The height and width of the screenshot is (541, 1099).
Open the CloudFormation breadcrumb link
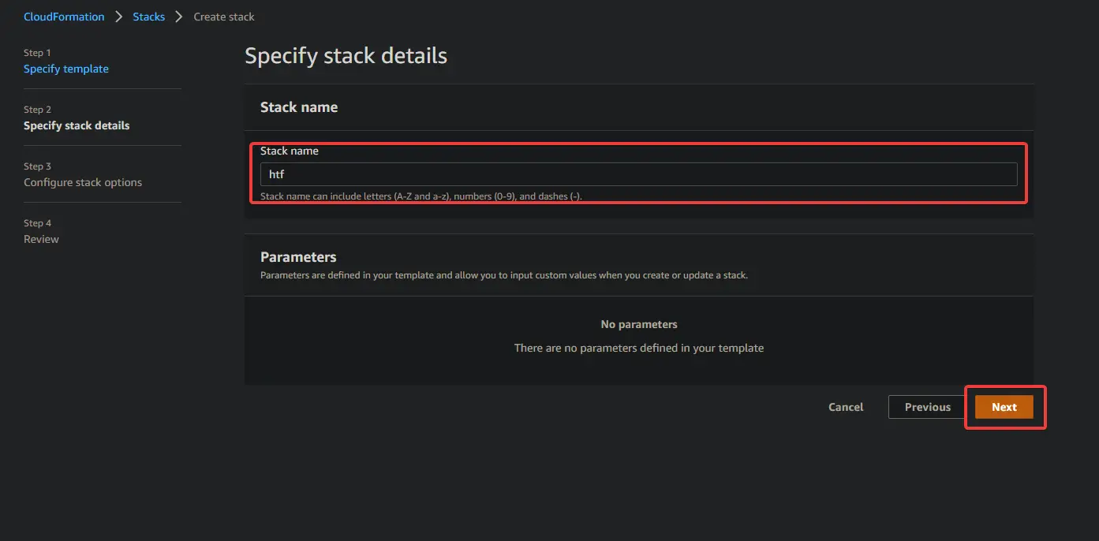(64, 16)
